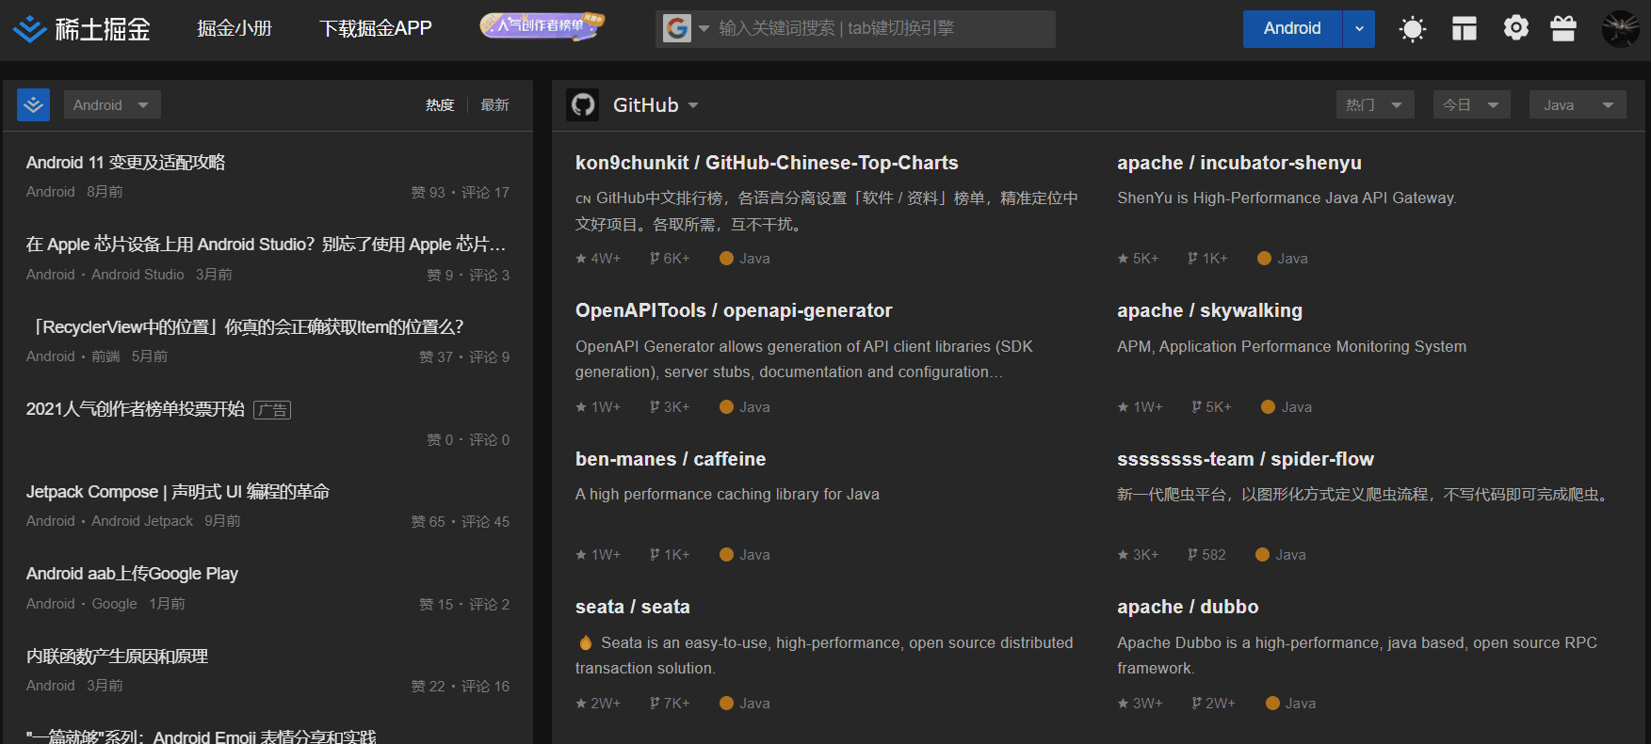Click the 稀土掘金 logo icon
Viewport: 1651px width, 744px height.
(x=29, y=29)
